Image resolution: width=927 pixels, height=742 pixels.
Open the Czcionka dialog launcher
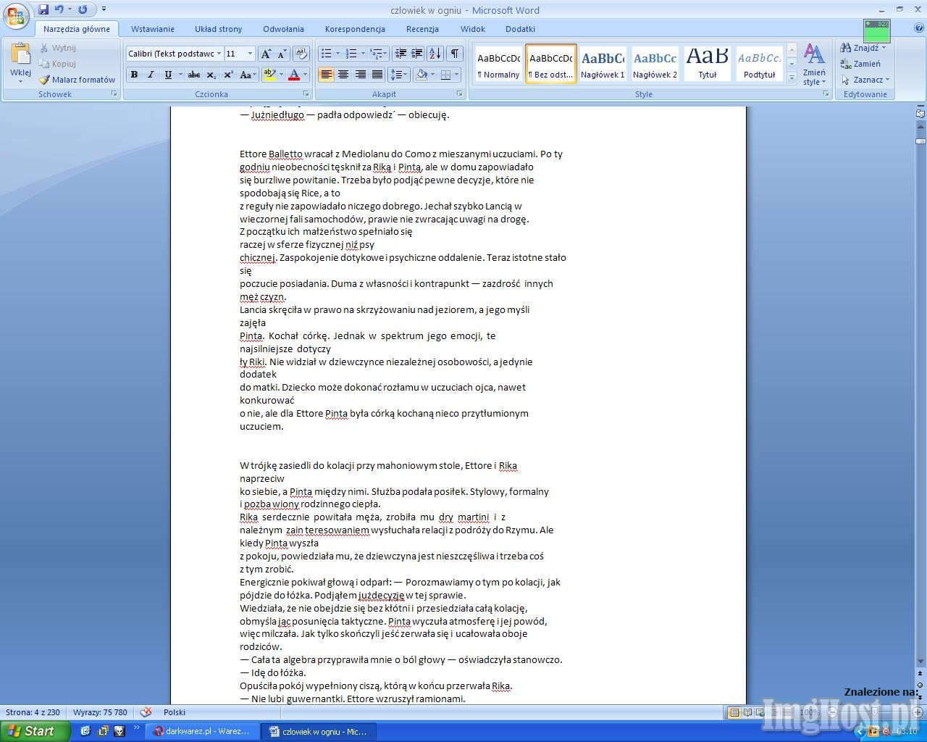306,94
